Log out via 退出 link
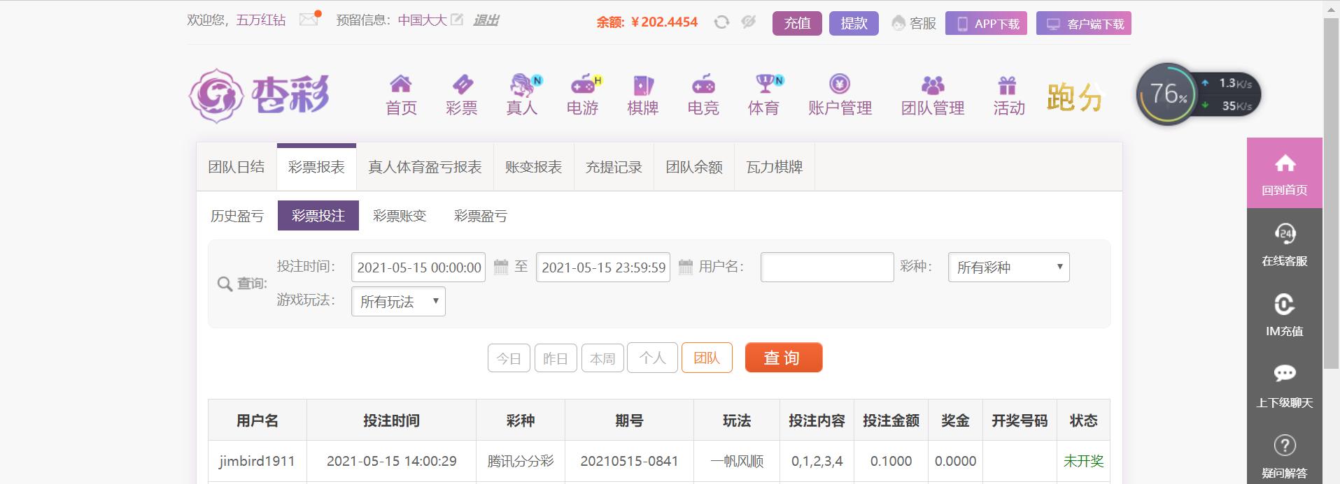 click(486, 20)
